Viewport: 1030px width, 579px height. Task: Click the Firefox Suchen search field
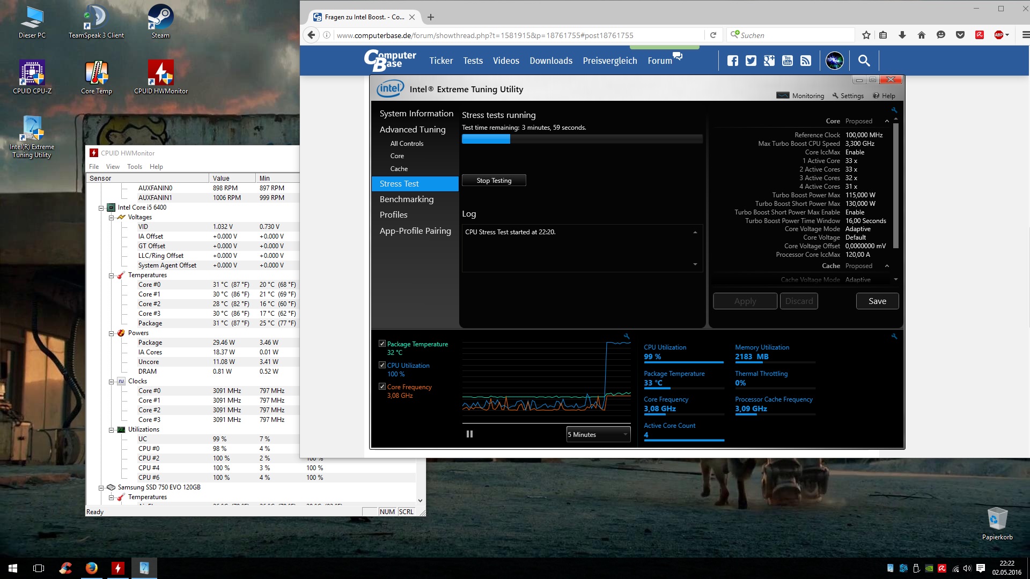(794, 35)
